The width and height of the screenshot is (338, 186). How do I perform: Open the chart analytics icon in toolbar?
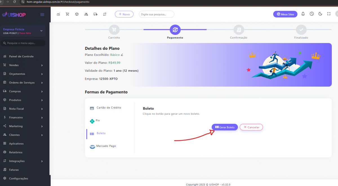pyautogui.click(x=58, y=14)
